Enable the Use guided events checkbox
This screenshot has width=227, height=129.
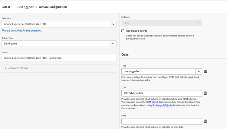point(123,31)
